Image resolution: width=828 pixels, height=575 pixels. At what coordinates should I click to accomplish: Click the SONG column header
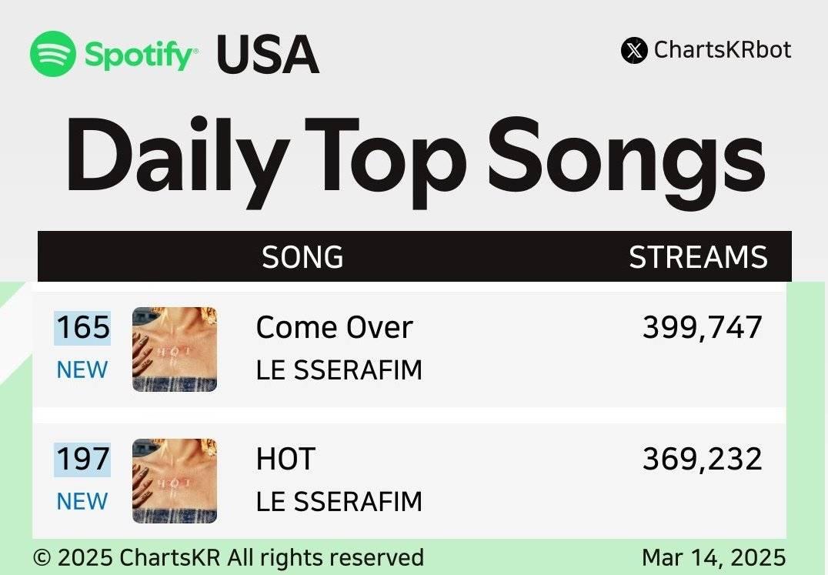[302, 257]
